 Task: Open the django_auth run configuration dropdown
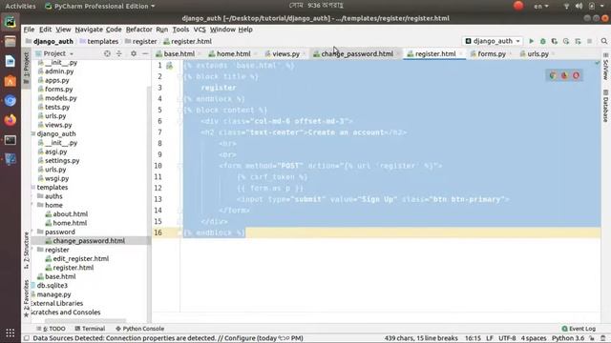(x=493, y=41)
